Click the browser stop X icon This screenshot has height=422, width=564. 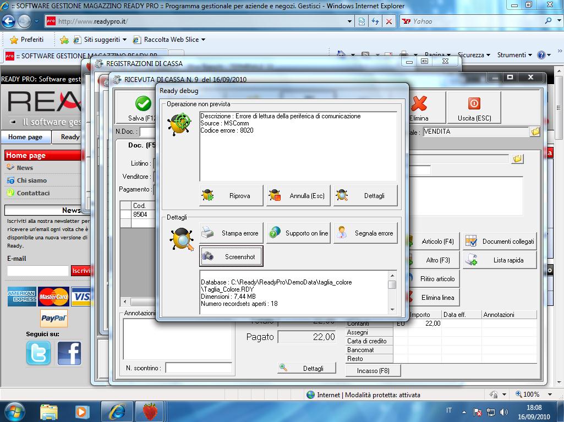pos(389,21)
